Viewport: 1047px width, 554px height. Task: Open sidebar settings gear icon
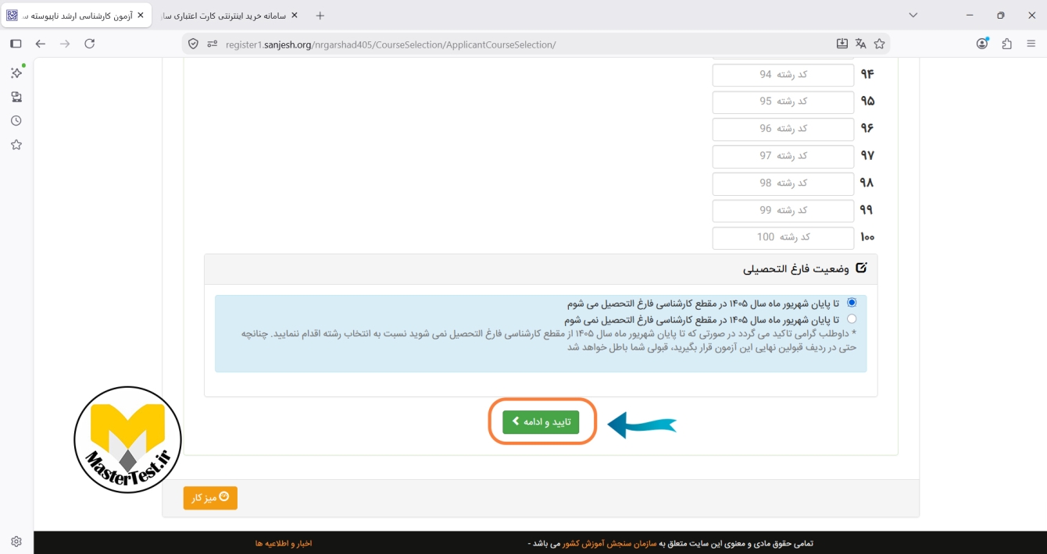16,542
